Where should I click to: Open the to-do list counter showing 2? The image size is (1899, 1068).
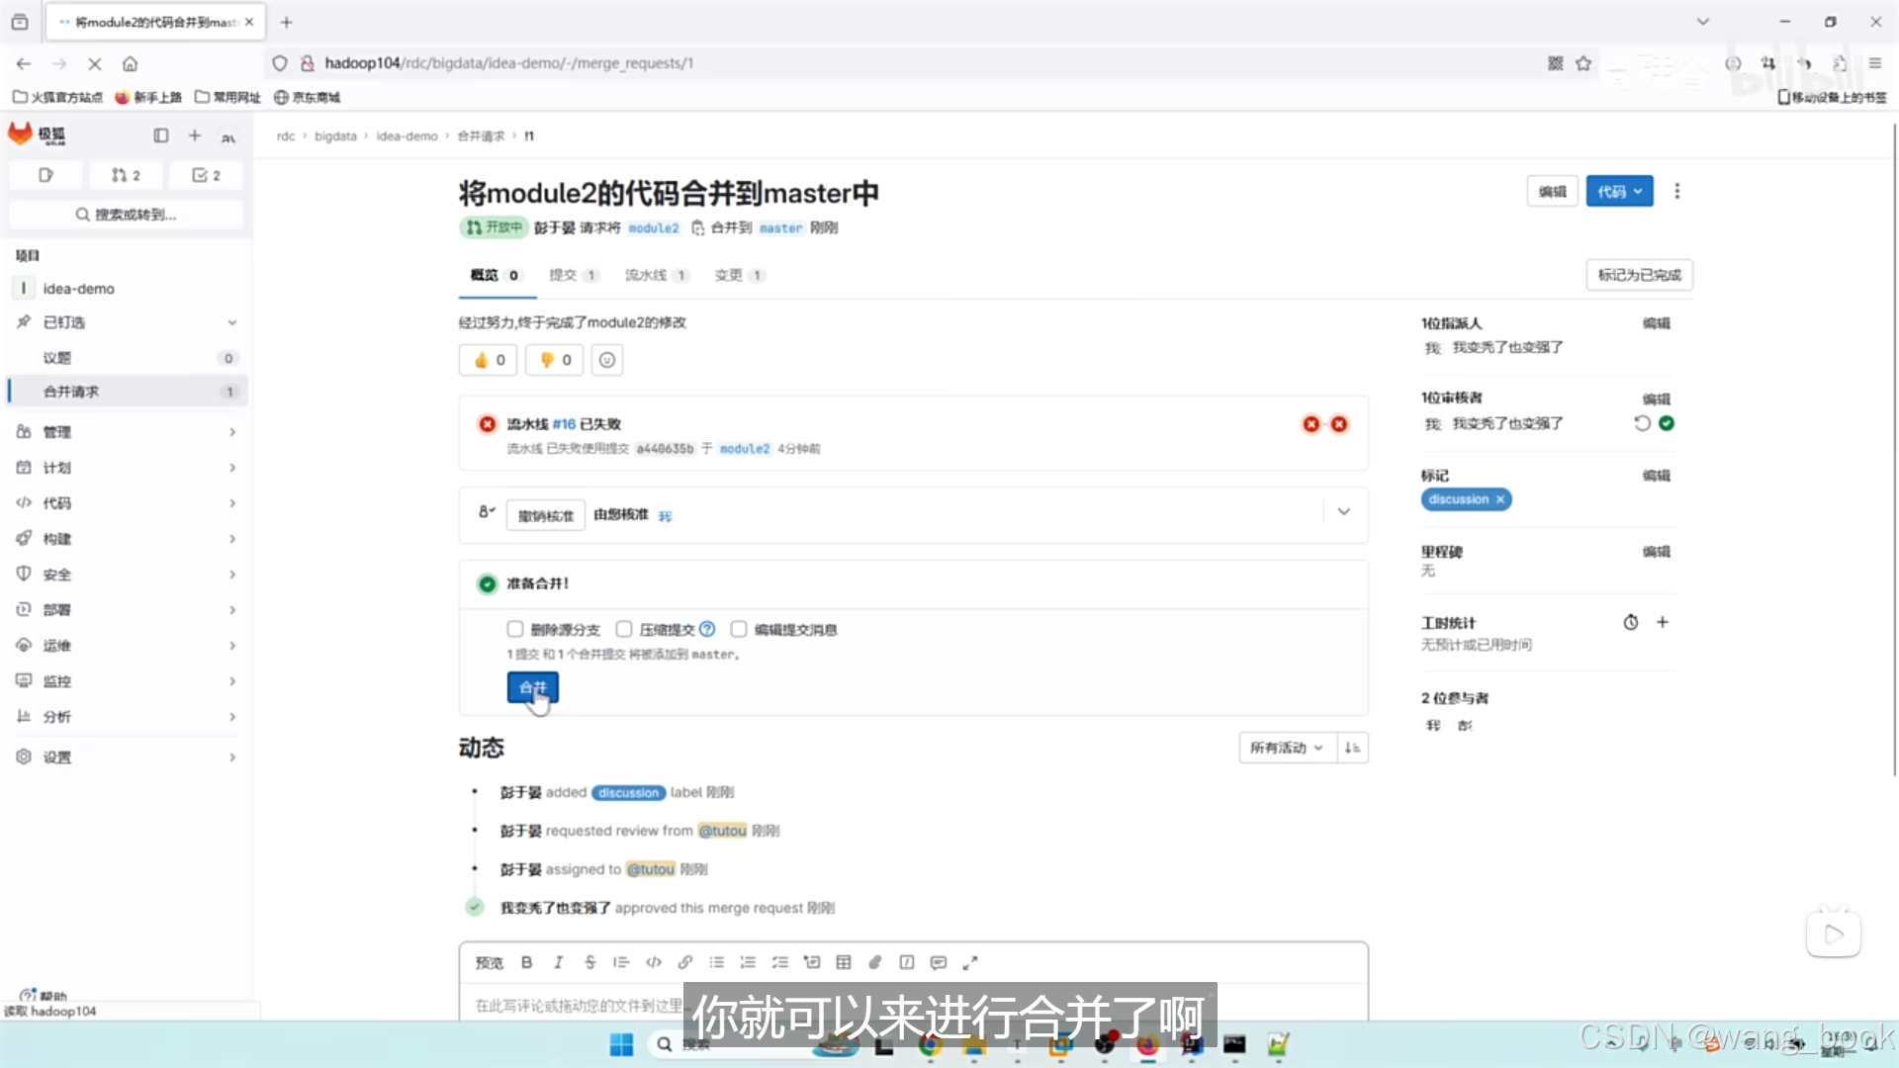point(206,175)
